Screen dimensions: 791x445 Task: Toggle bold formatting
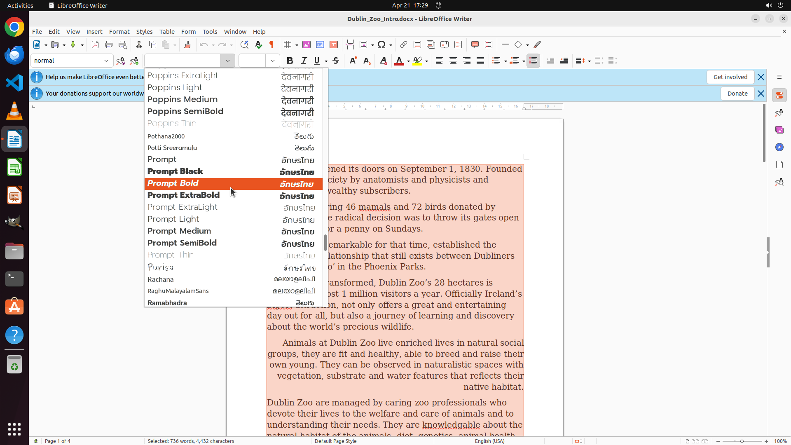pyautogui.click(x=290, y=61)
